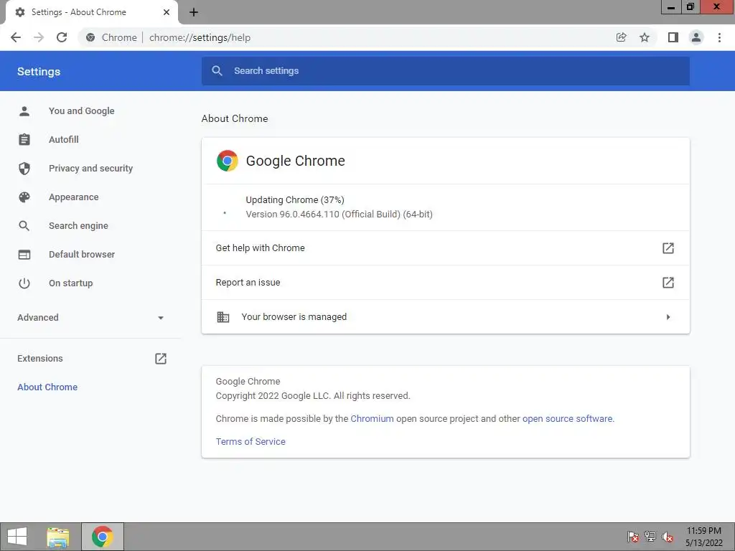Viewport: 735px width, 551px height.
Task: Open a new tab with the plus button
Action: click(x=194, y=12)
